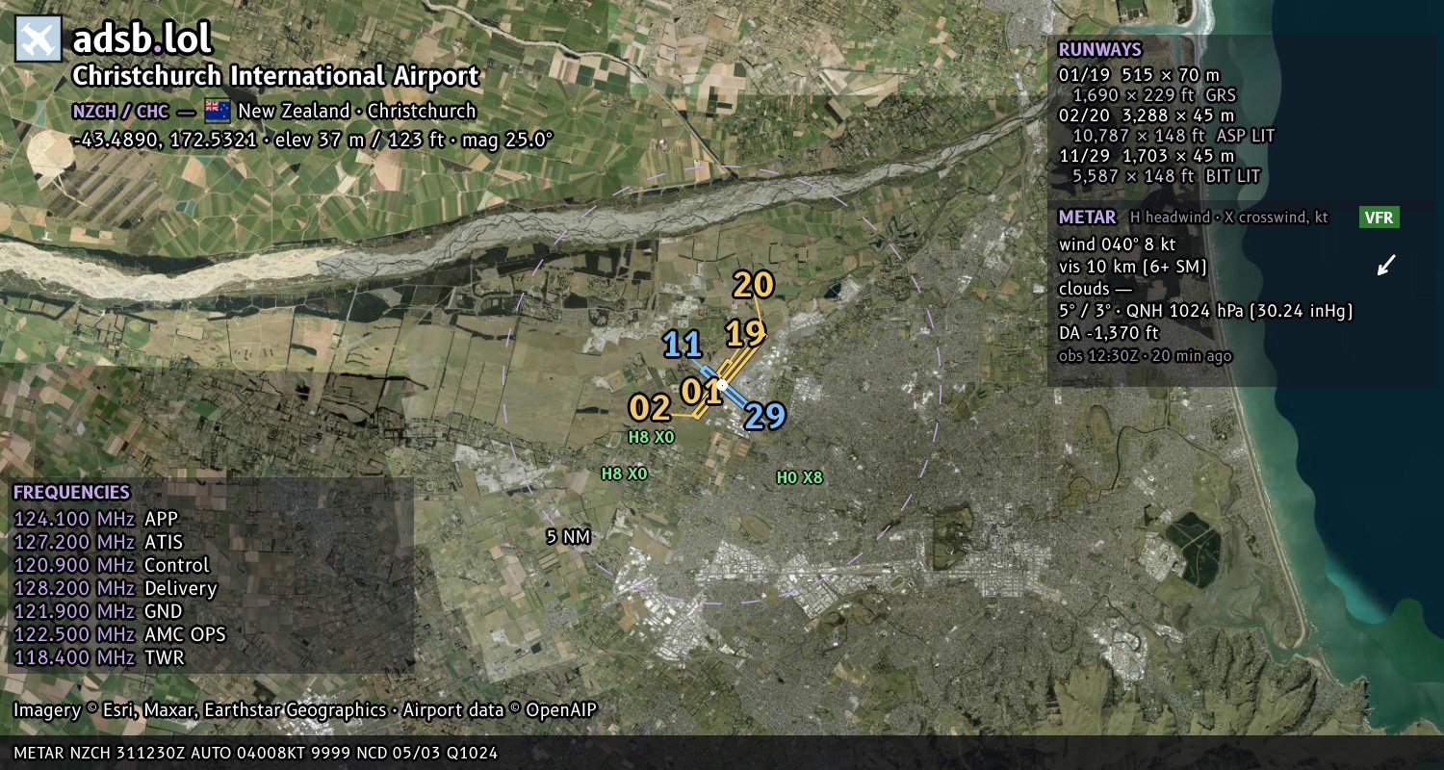Select the raw 'METAR NZCH 311230Z' string
The image size is (1444, 770).
(x=256, y=753)
